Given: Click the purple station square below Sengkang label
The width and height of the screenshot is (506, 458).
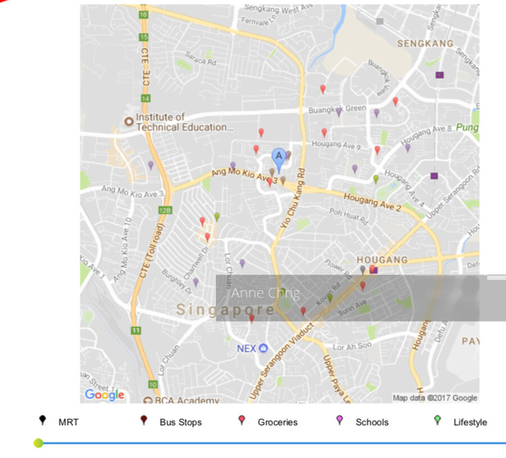Looking at the screenshot, I should click(439, 75).
